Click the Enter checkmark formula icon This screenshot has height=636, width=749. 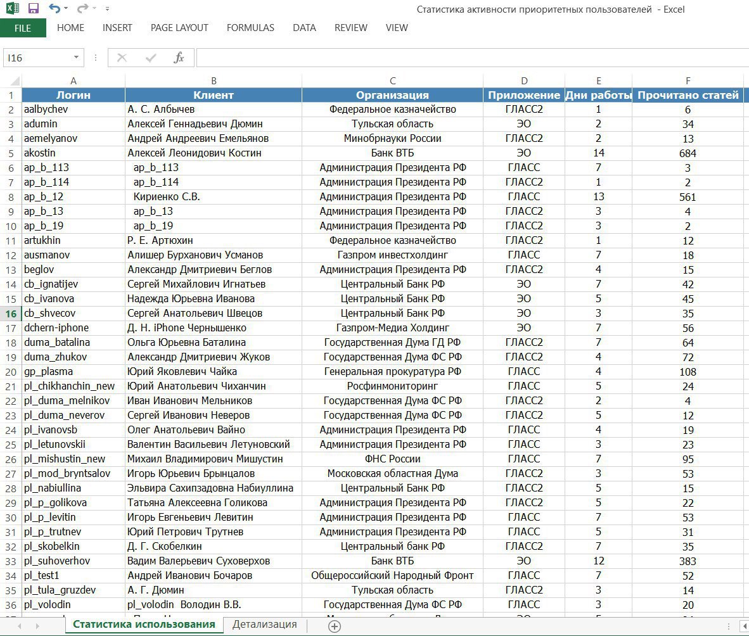coord(151,58)
